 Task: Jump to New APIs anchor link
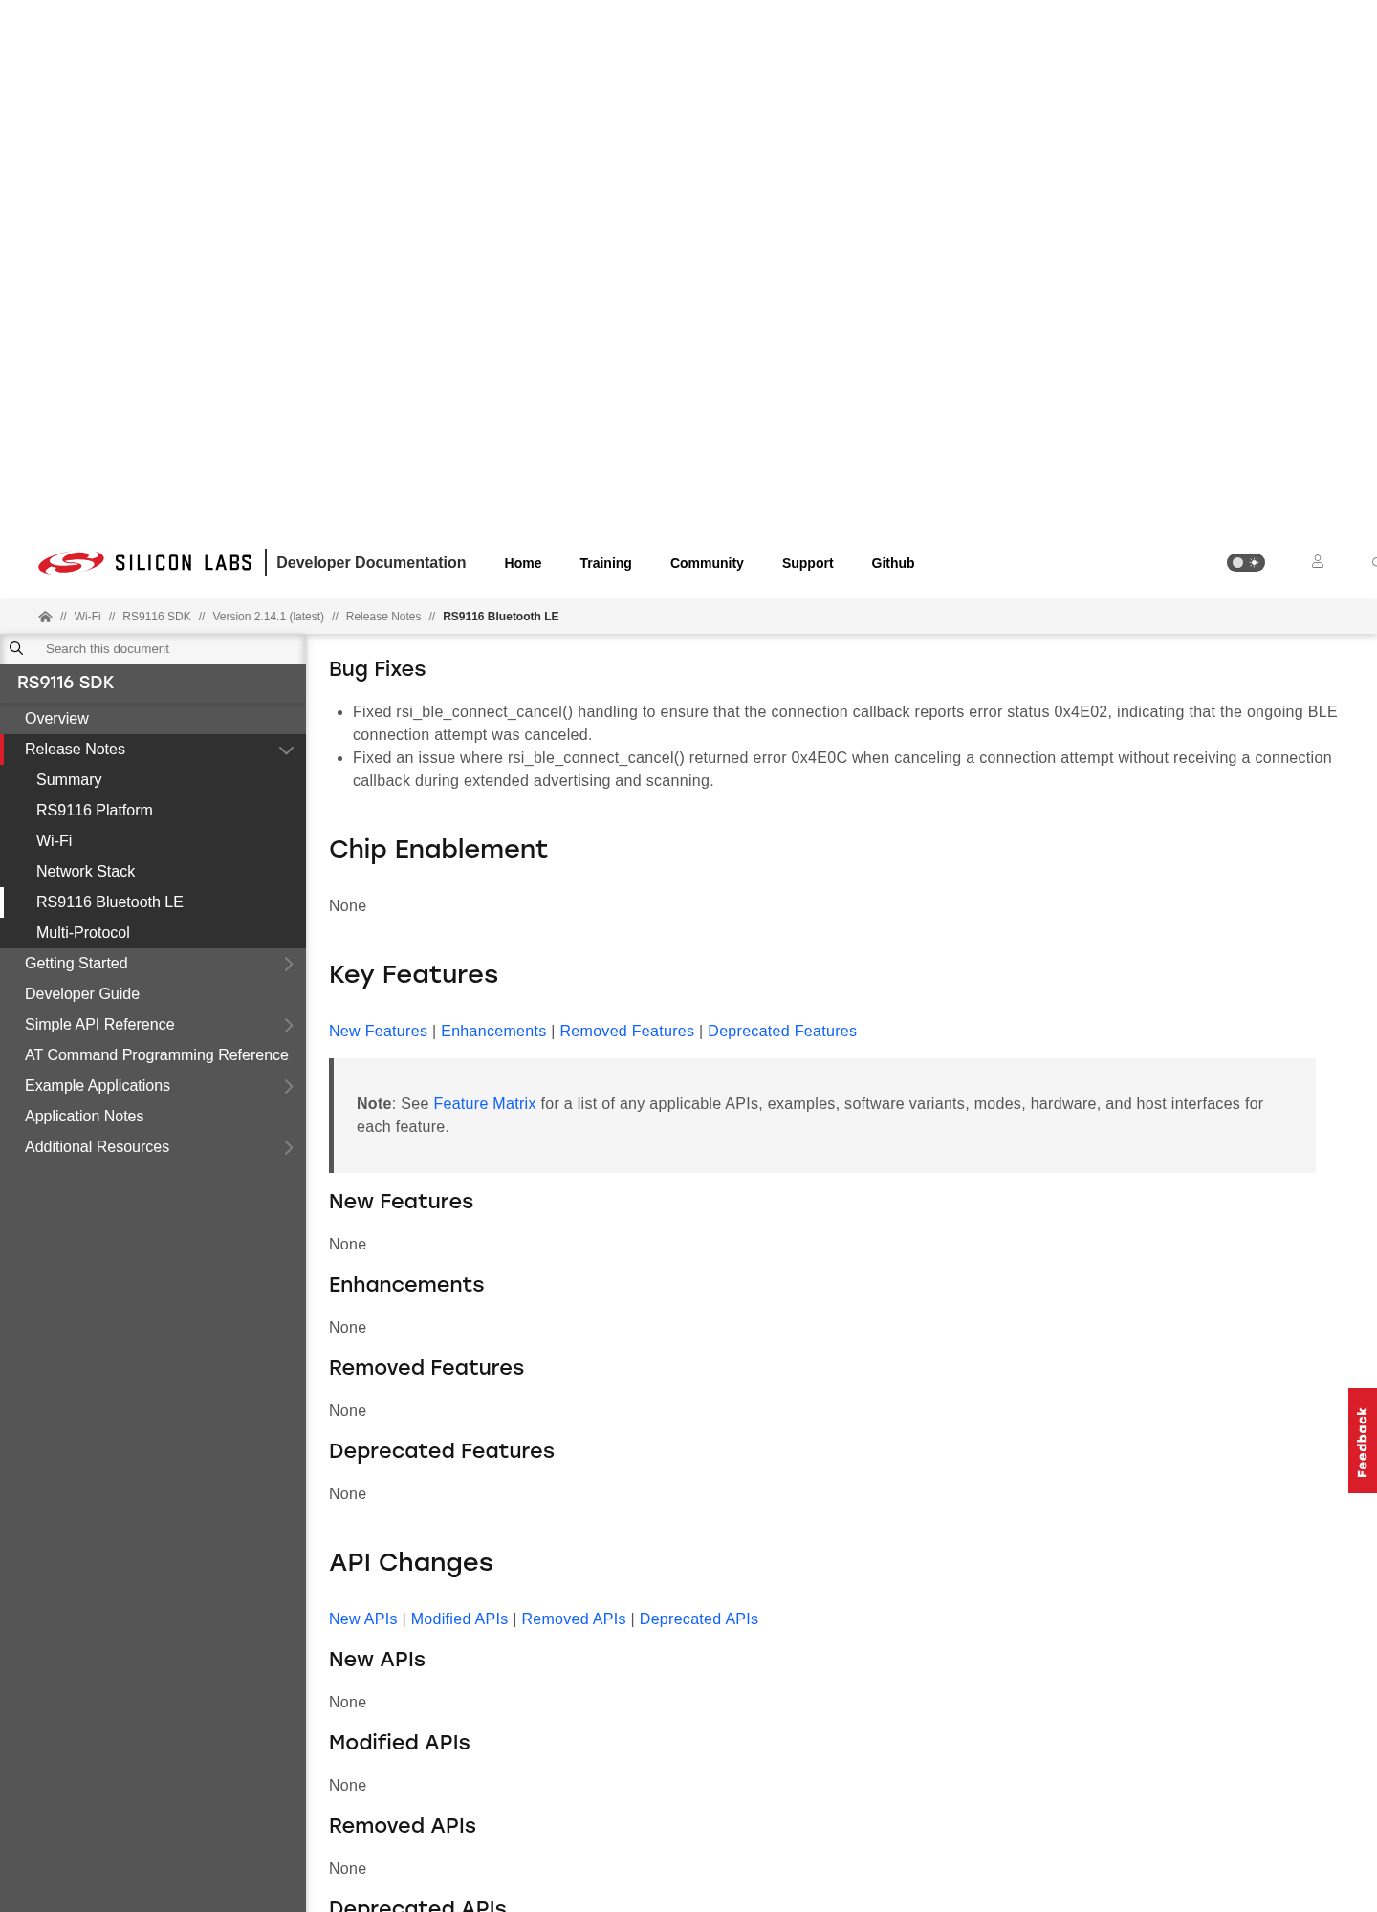click(363, 1619)
